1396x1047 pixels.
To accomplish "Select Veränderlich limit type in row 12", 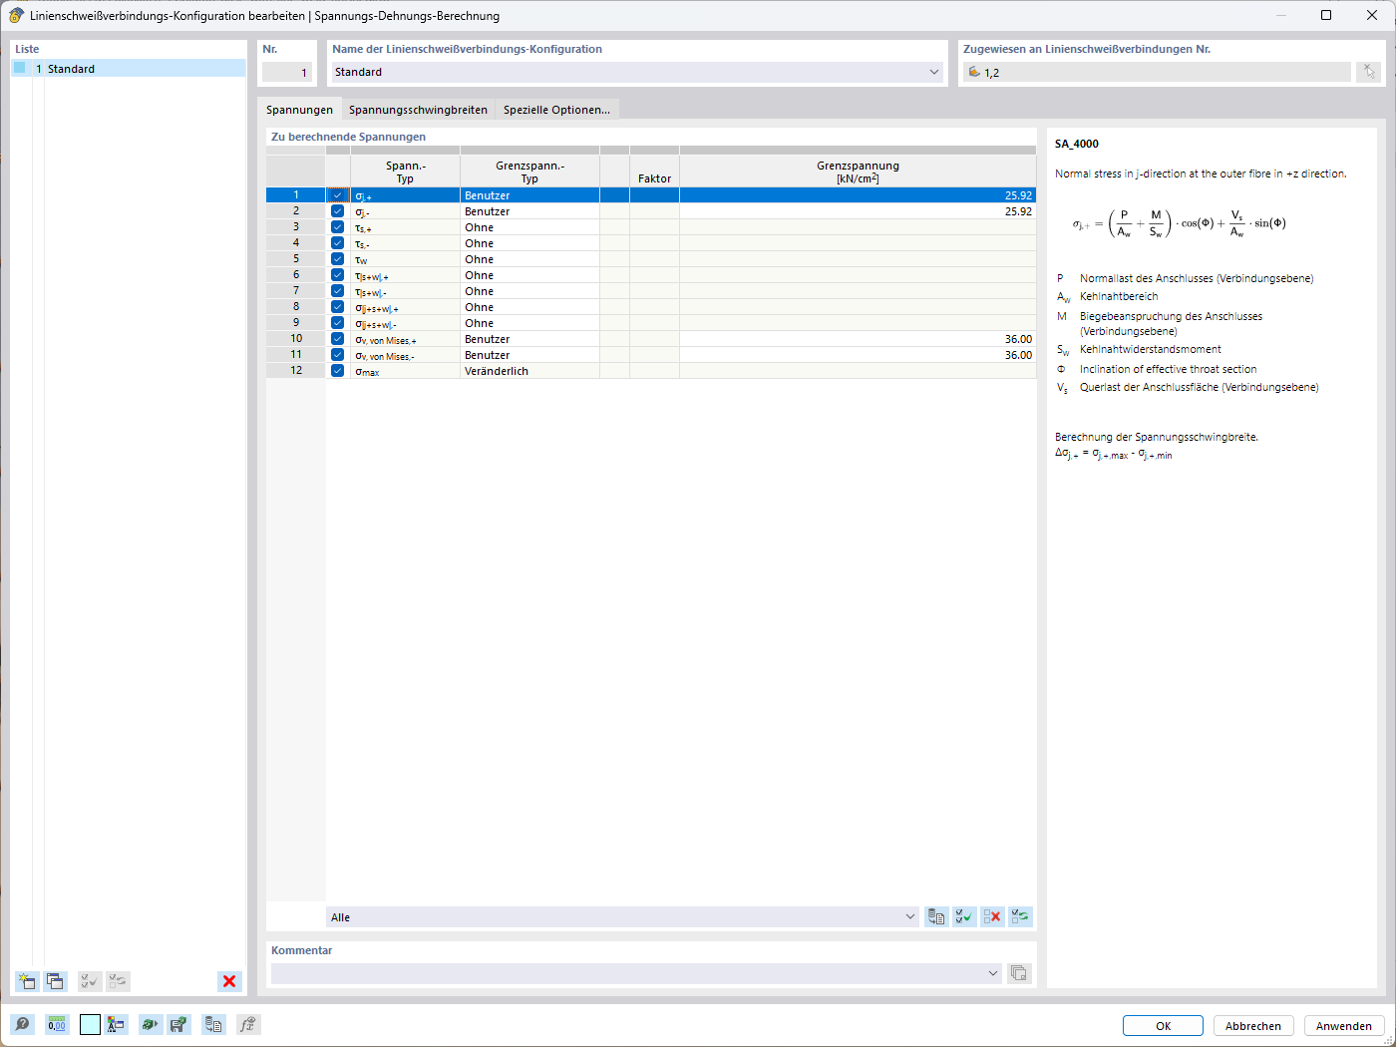I will [529, 371].
